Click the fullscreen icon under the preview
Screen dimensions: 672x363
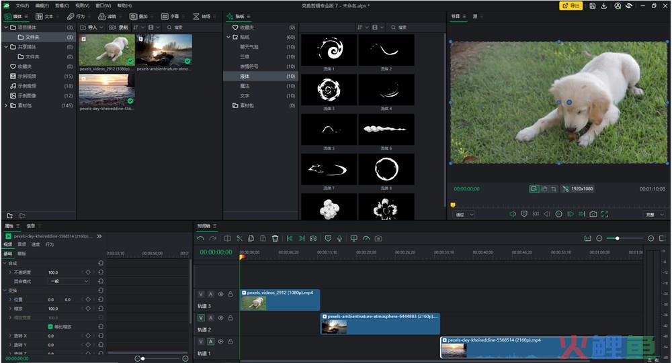(x=605, y=214)
